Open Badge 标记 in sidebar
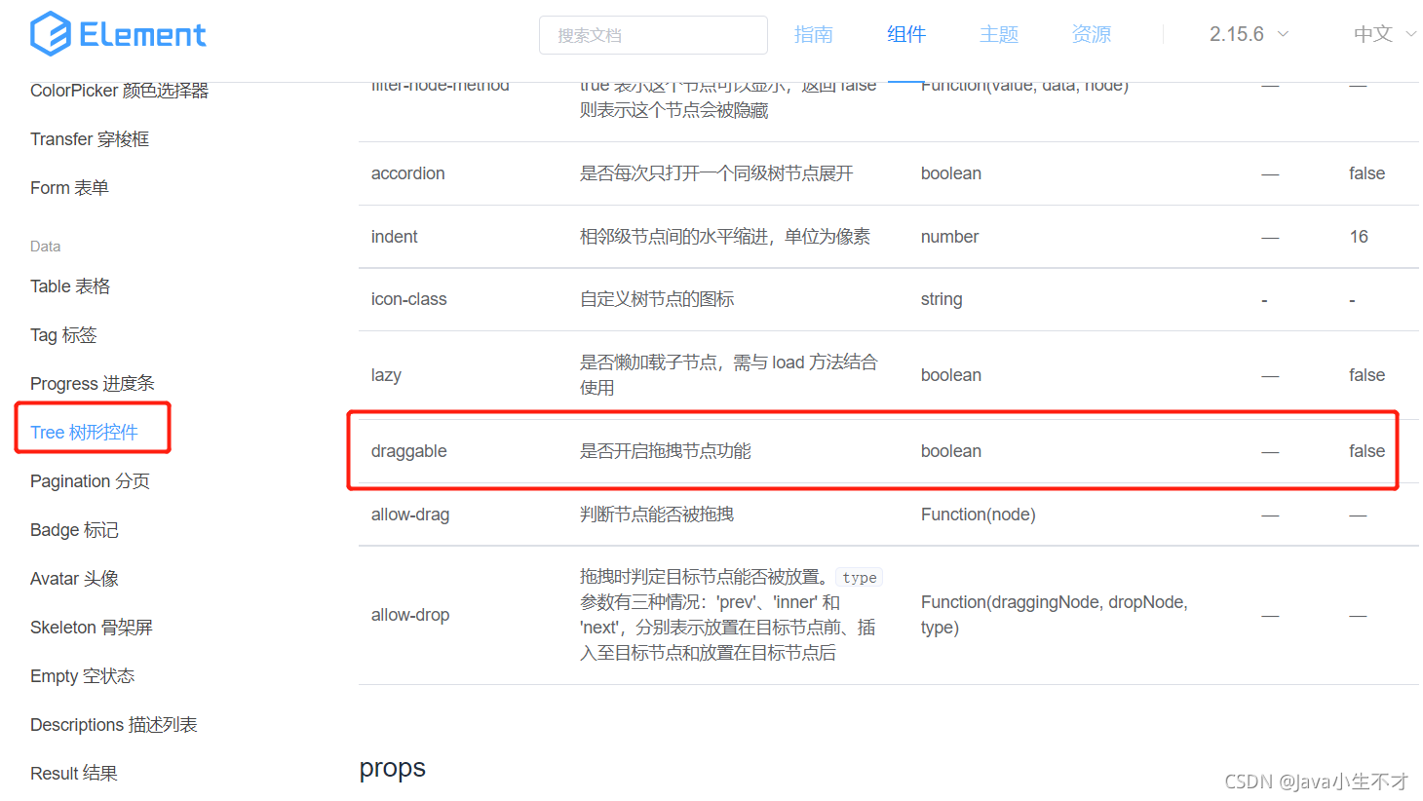 74,530
